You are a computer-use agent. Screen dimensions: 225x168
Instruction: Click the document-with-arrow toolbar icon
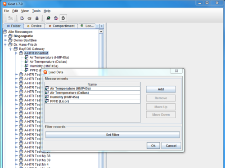(22, 18)
